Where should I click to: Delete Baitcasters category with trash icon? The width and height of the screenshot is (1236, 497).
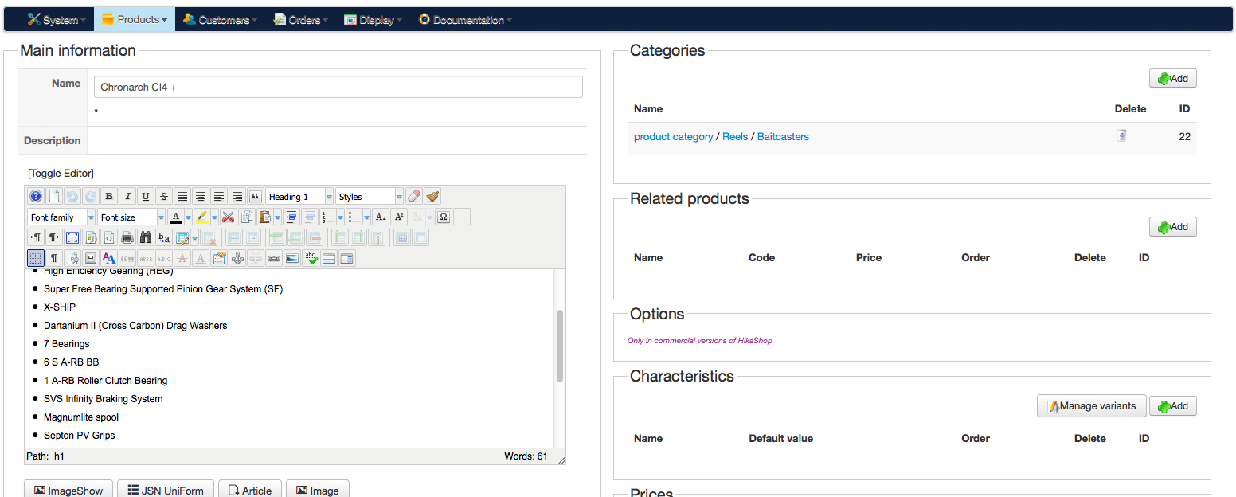pos(1121,136)
